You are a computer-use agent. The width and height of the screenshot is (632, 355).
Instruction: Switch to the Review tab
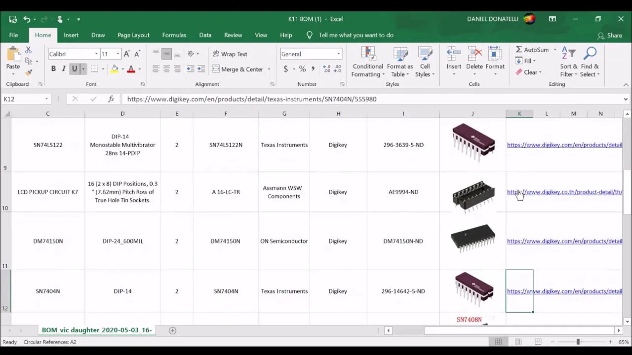coord(233,35)
